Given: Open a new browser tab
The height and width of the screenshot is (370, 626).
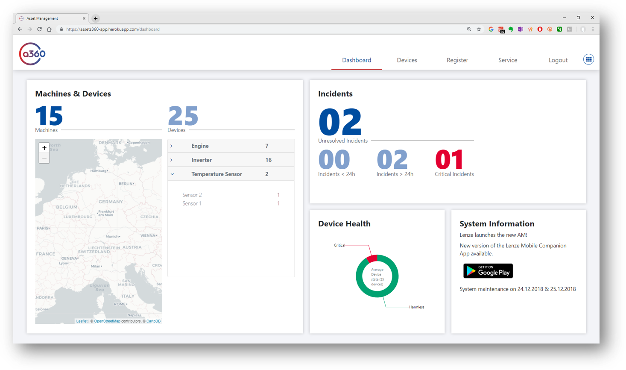Looking at the screenshot, I should (96, 18).
